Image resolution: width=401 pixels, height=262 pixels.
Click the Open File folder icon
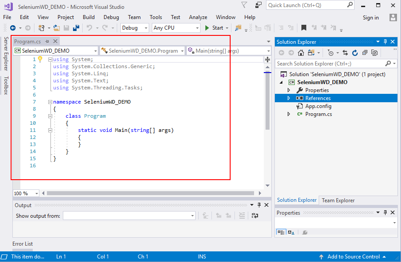point(57,28)
